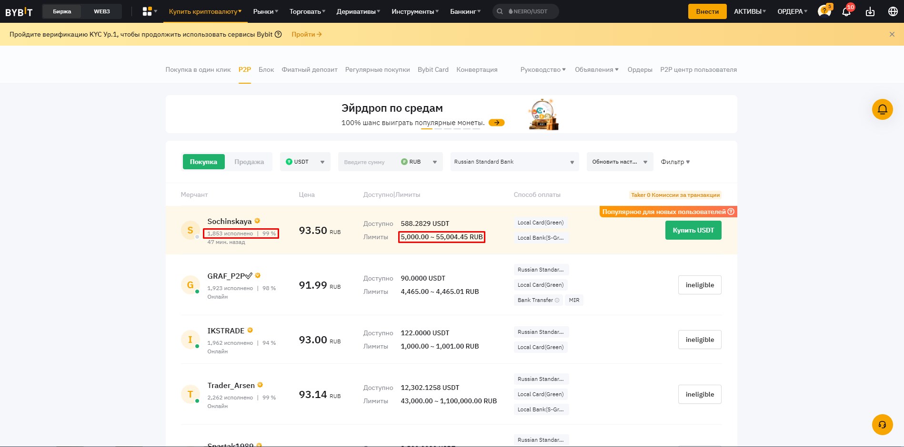Open the Обновить наст... dropdown
Image resolution: width=904 pixels, height=447 pixels.
click(620, 162)
